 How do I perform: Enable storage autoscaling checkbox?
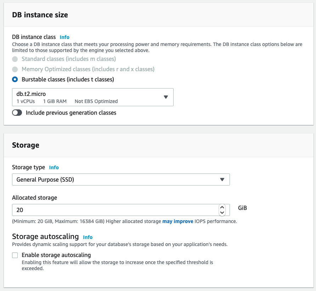coord(15,255)
